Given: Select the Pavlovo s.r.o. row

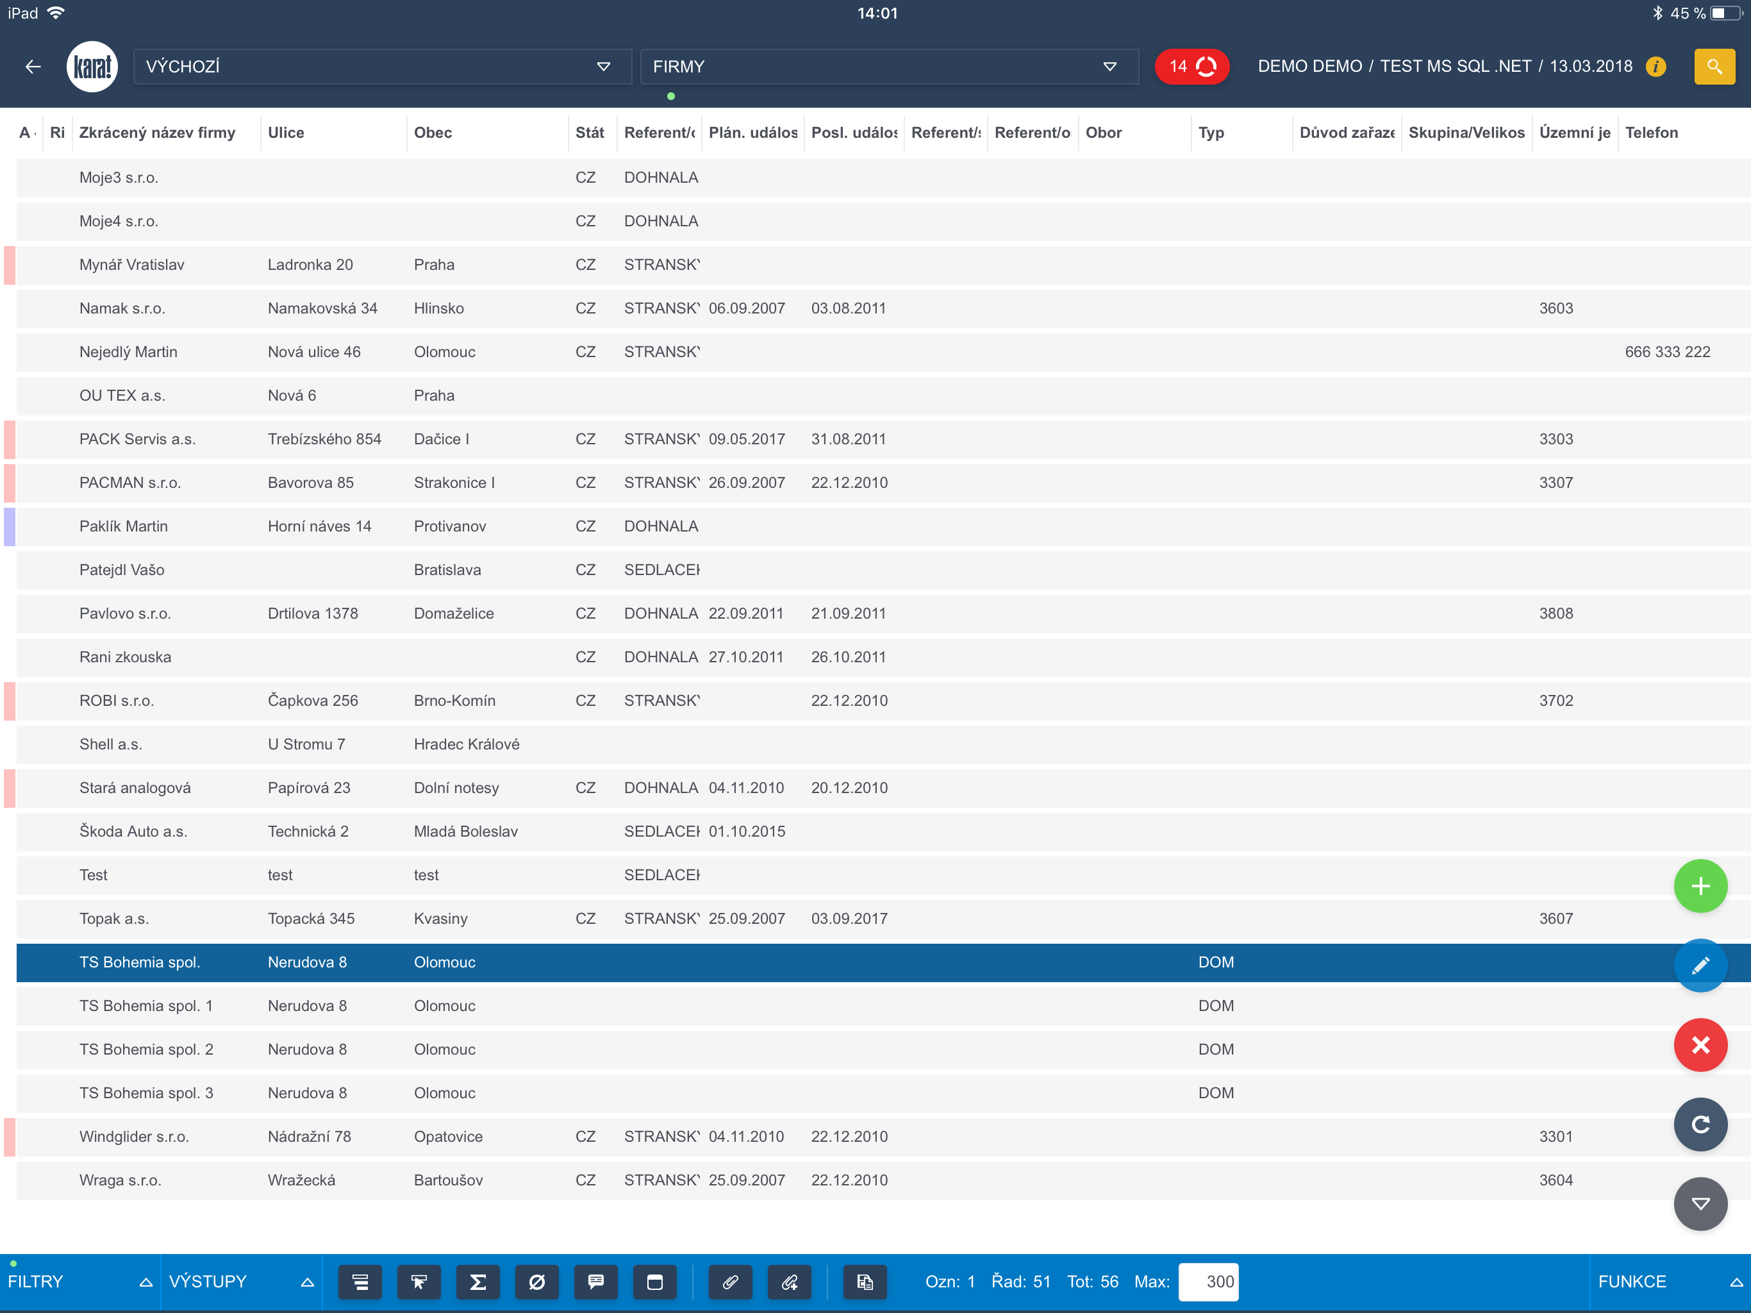Looking at the screenshot, I should click(x=883, y=613).
